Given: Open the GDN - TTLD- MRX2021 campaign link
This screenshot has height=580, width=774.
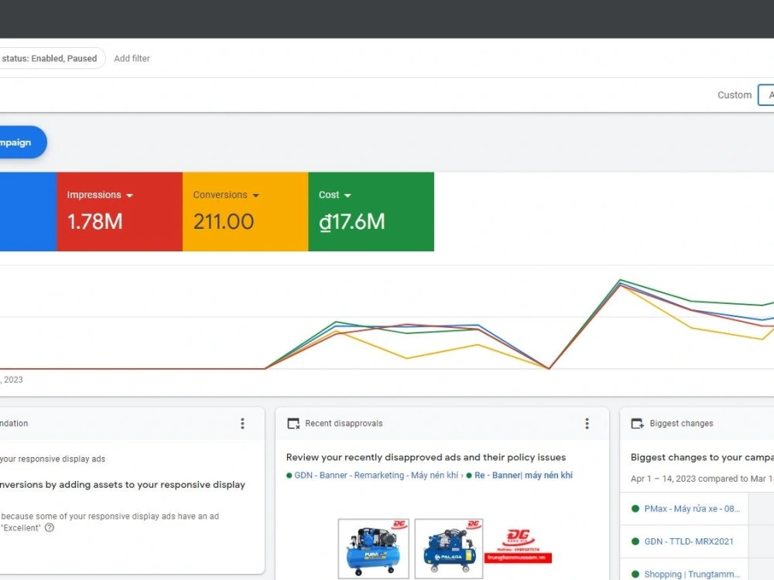Looking at the screenshot, I should (689, 541).
